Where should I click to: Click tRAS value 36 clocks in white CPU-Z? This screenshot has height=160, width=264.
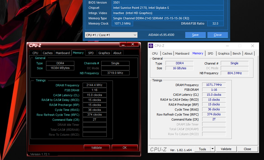coord(214,109)
